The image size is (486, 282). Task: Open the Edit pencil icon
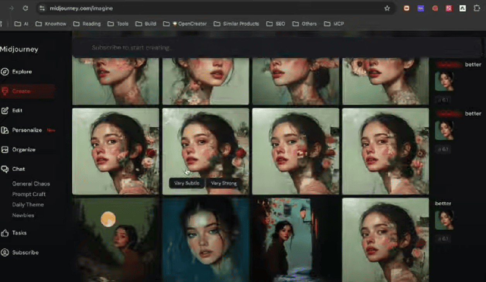5,111
